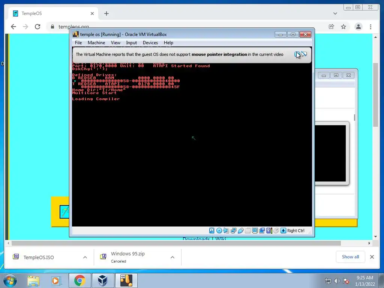The image size is (384, 288).
Task: Open the Input menu
Action: (x=132, y=43)
